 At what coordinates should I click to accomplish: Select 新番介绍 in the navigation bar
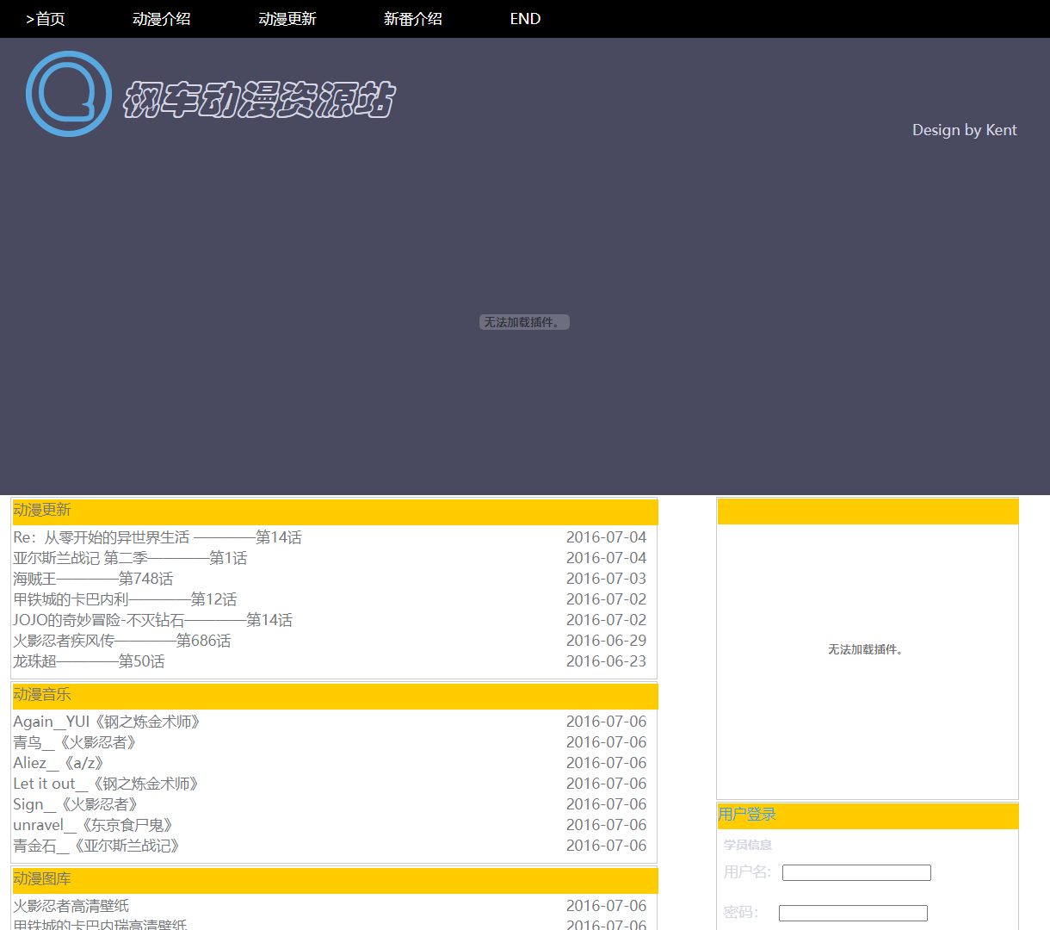[x=413, y=19]
